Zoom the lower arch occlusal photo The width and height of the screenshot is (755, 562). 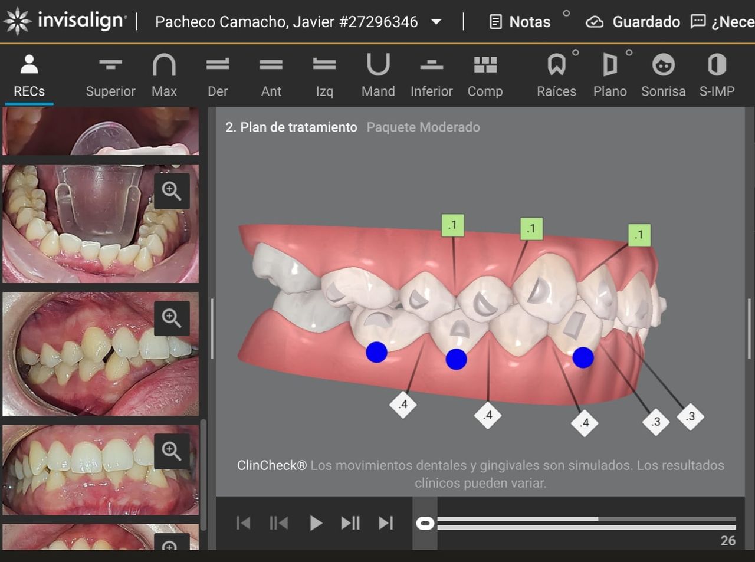(172, 191)
